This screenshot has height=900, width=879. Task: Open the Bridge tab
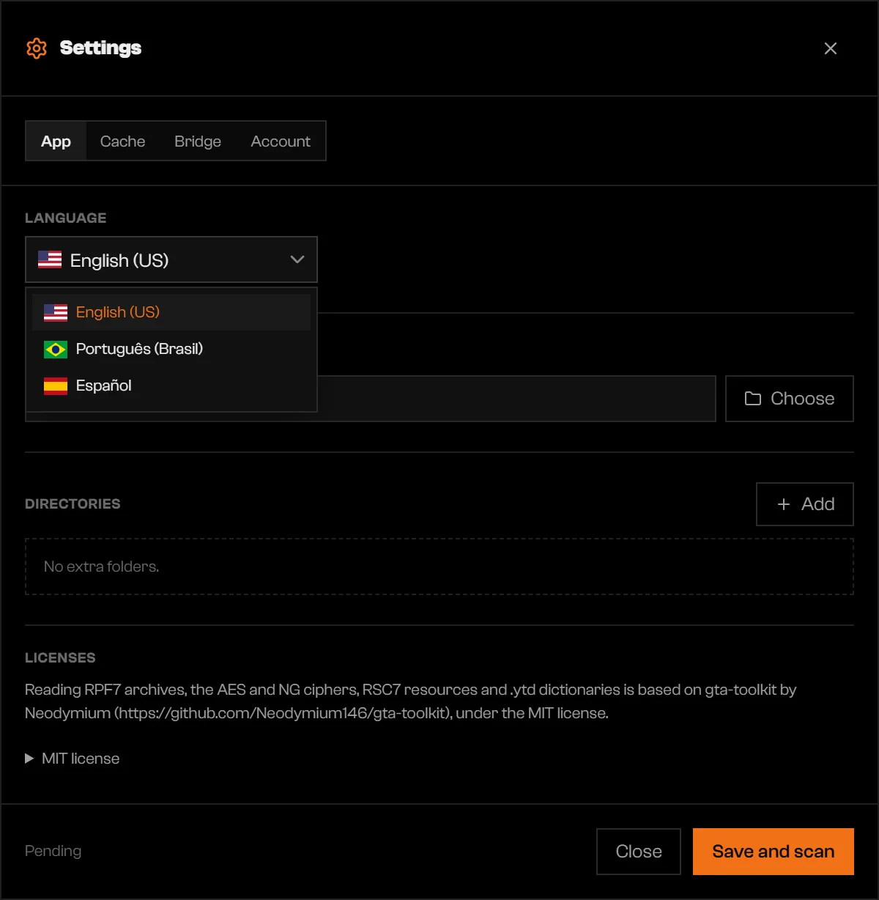pyautogui.click(x=198, y=141)
